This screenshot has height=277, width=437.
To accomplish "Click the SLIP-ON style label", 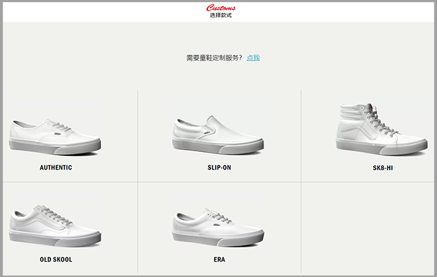I will click(219, 167).
